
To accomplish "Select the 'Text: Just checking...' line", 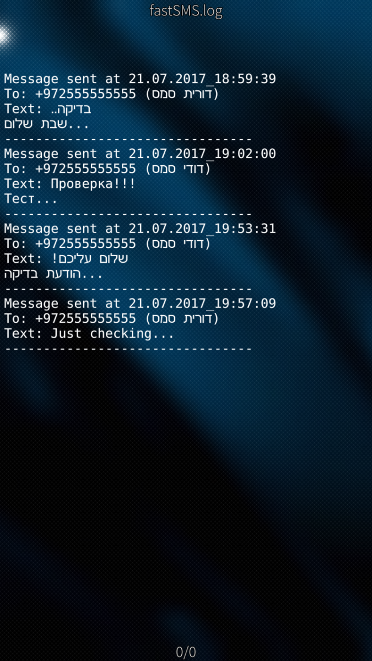I will (x=89, y=334).
